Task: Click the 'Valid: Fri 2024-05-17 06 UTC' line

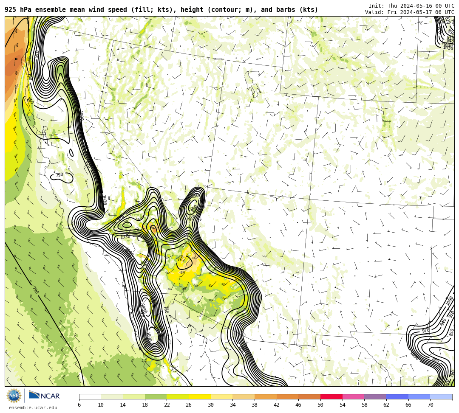Action: (410, 12)
